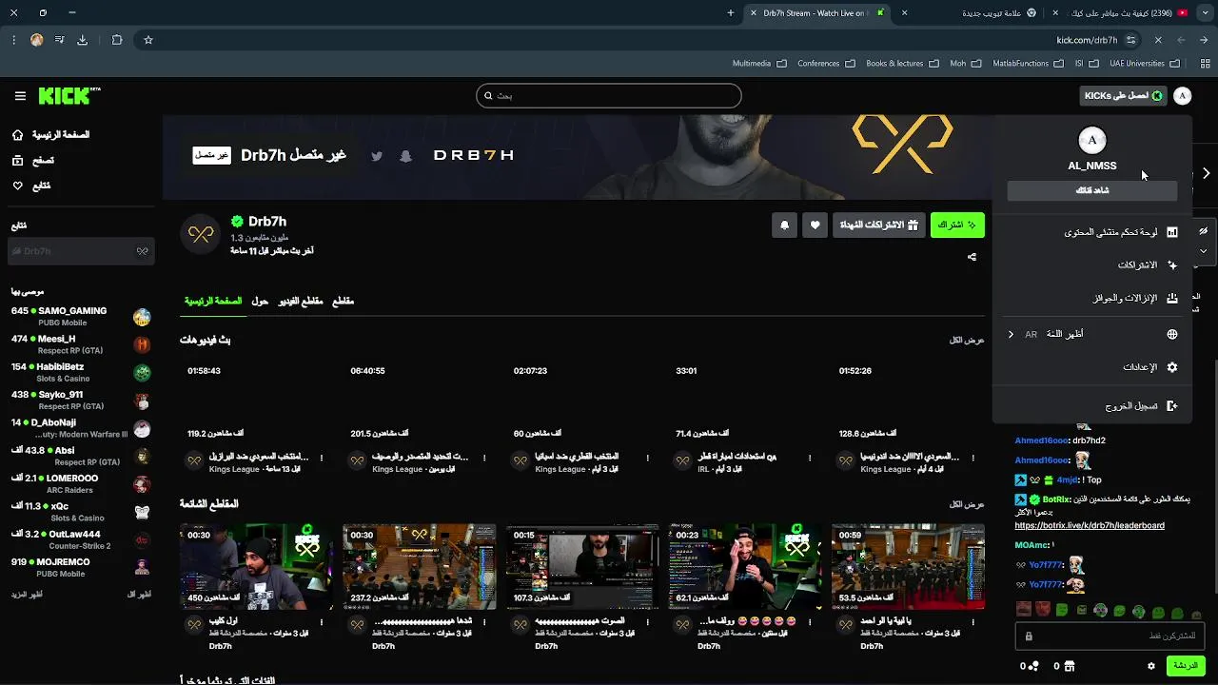The height and width of the screenshot is (685, 1218).
Task: Click the subscribers-only chat input
Action: click(1110, 636)
